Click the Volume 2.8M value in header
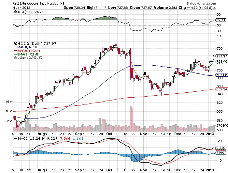Screen dimensions: 228x173 (x=165, y=8)
